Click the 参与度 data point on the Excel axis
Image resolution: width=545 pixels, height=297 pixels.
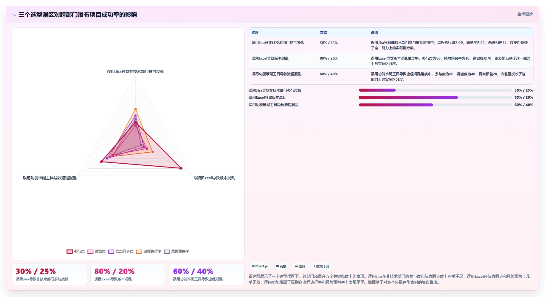click(181, 168)
